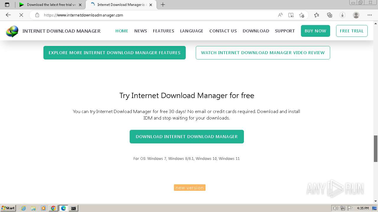Click Watch Internet Download Manager Video Review

click(x=263, y=53)
